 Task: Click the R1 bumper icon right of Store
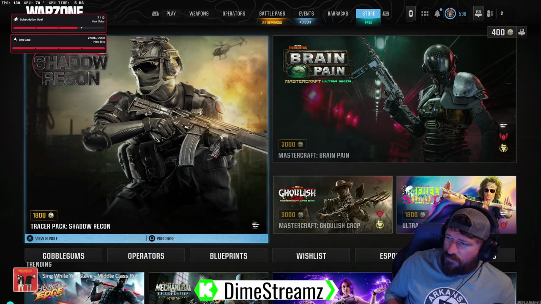click(385, 14)
